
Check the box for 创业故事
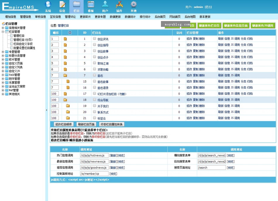(95, 51)
